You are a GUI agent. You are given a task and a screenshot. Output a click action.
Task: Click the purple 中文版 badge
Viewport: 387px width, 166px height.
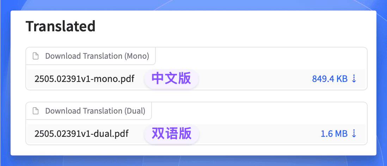(171, 79)
